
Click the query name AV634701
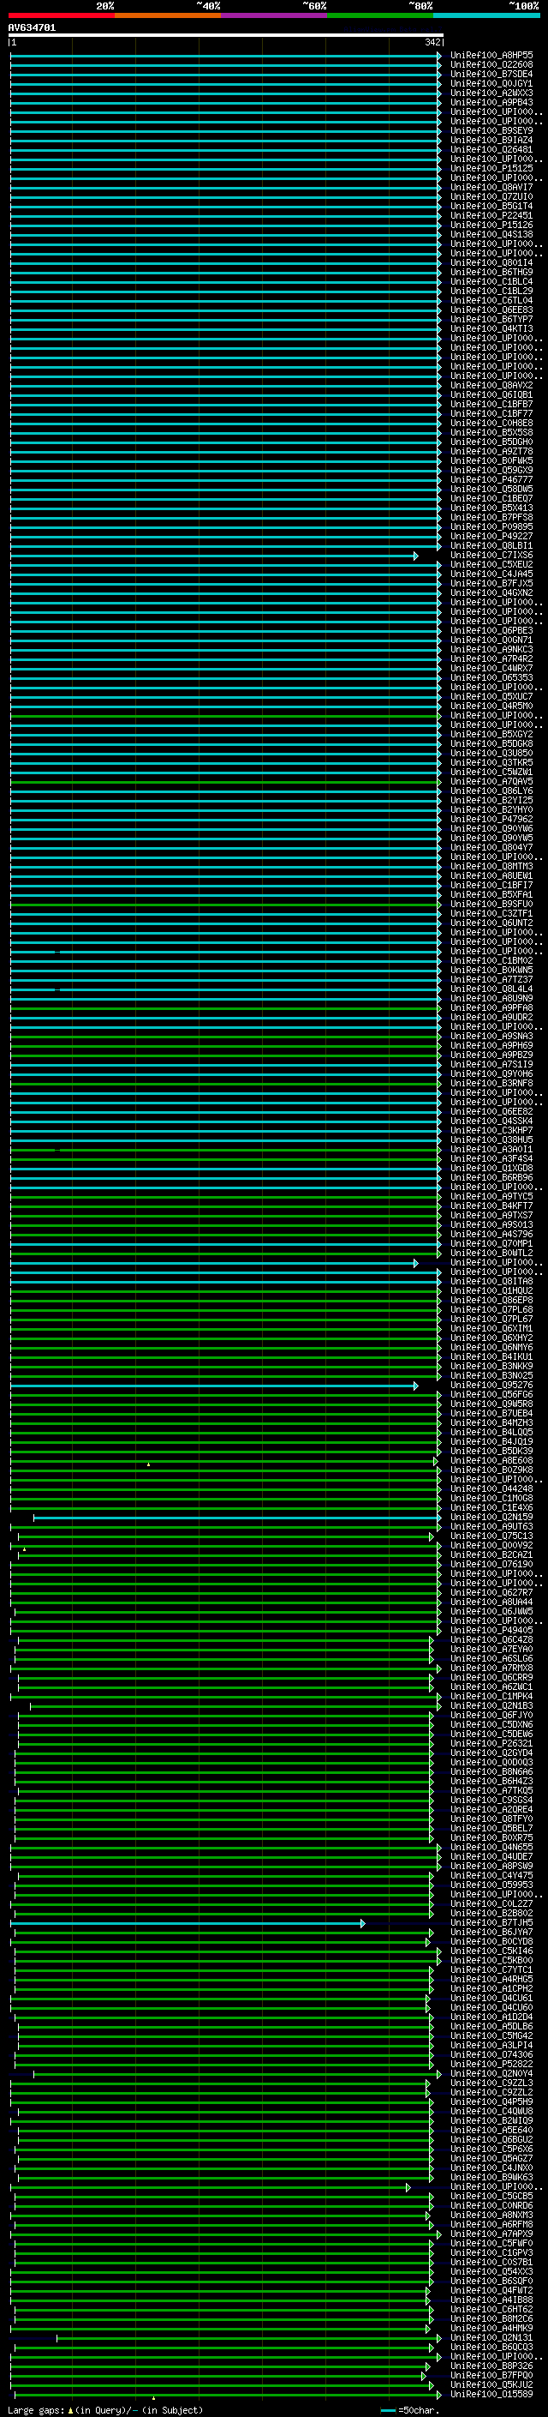tap(32, 28)
